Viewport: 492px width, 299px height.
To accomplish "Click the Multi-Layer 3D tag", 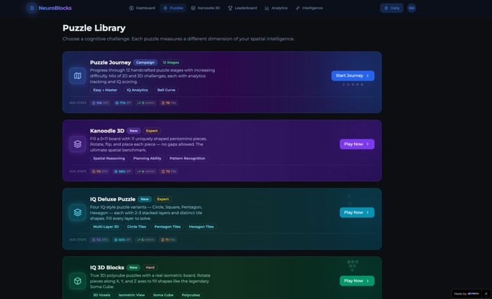I will (106, 227).
